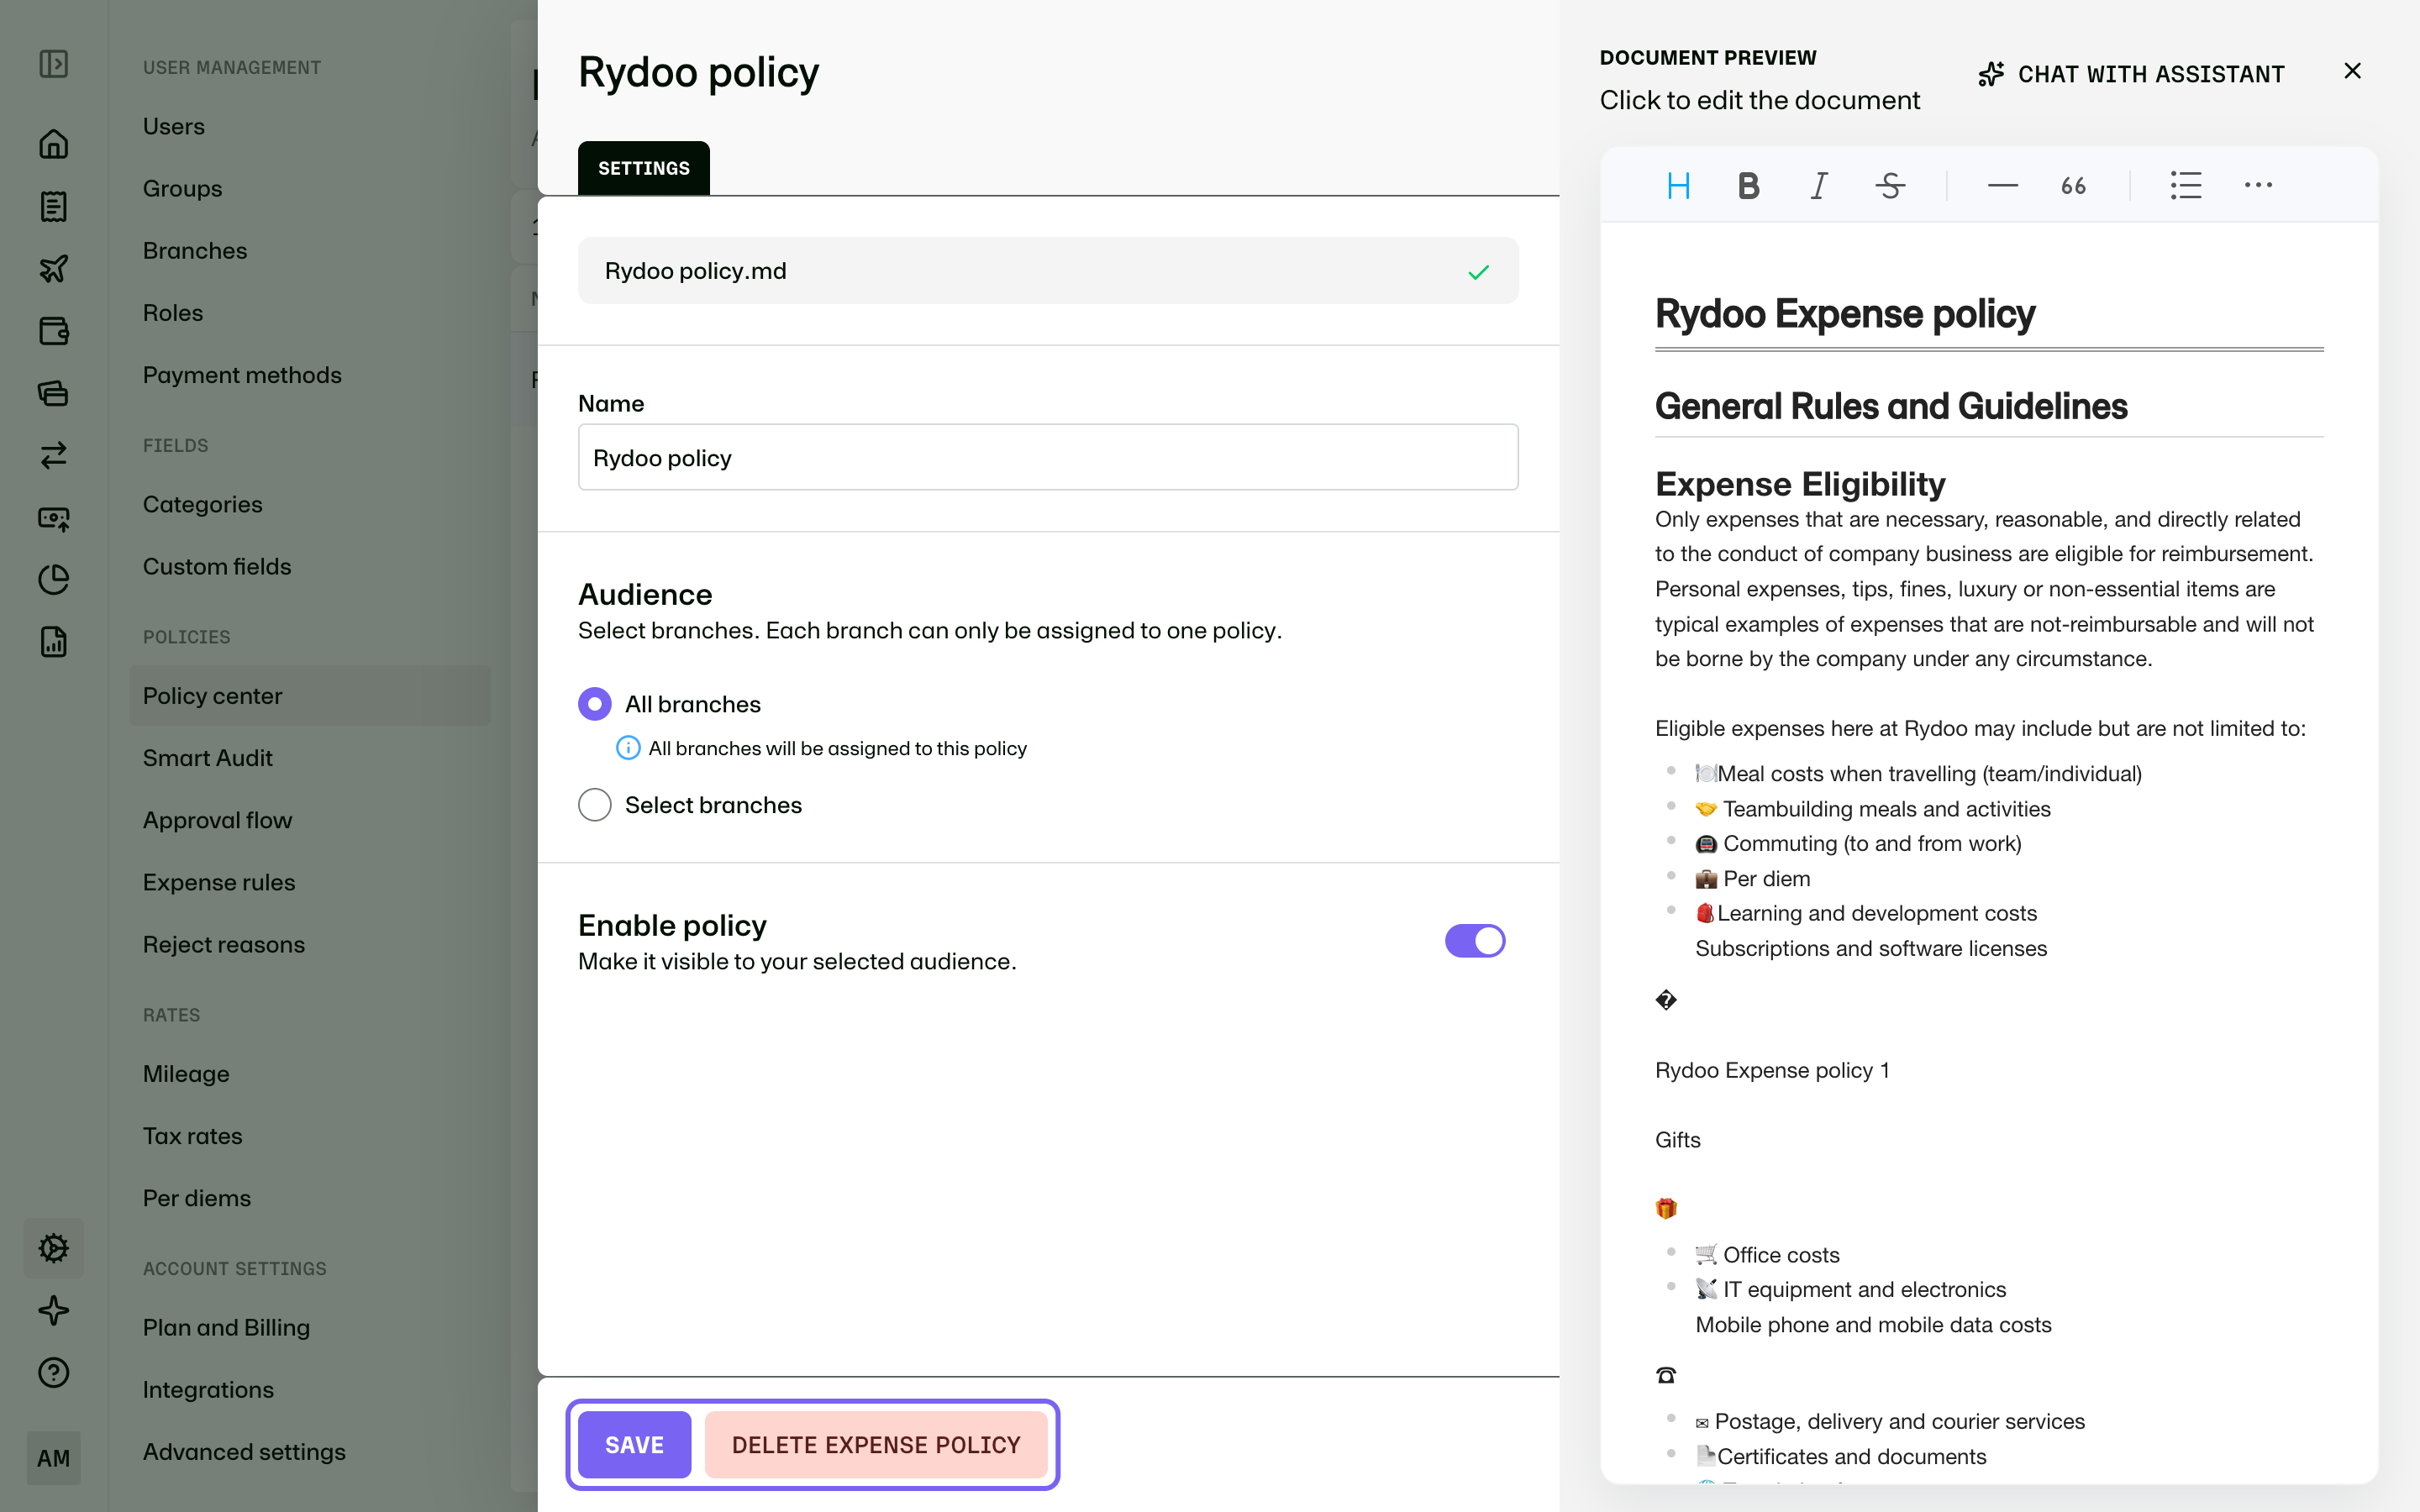Viewport: 2420px width, 1512px height.
Task: Open the Expense rules menu item
Action: point(219,882)
